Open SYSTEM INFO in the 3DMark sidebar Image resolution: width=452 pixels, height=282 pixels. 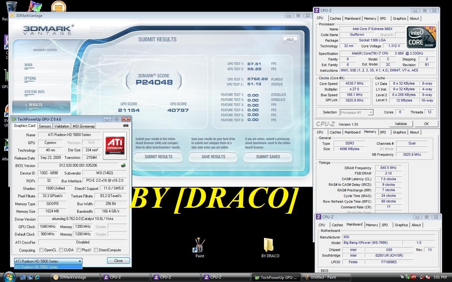coord(35,92)
